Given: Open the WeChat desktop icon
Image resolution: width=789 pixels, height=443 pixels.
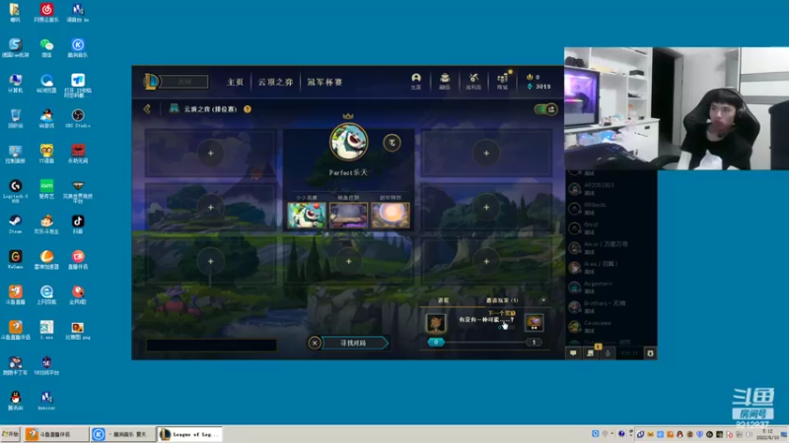Looking at the screenshot, I should [46, 47].
